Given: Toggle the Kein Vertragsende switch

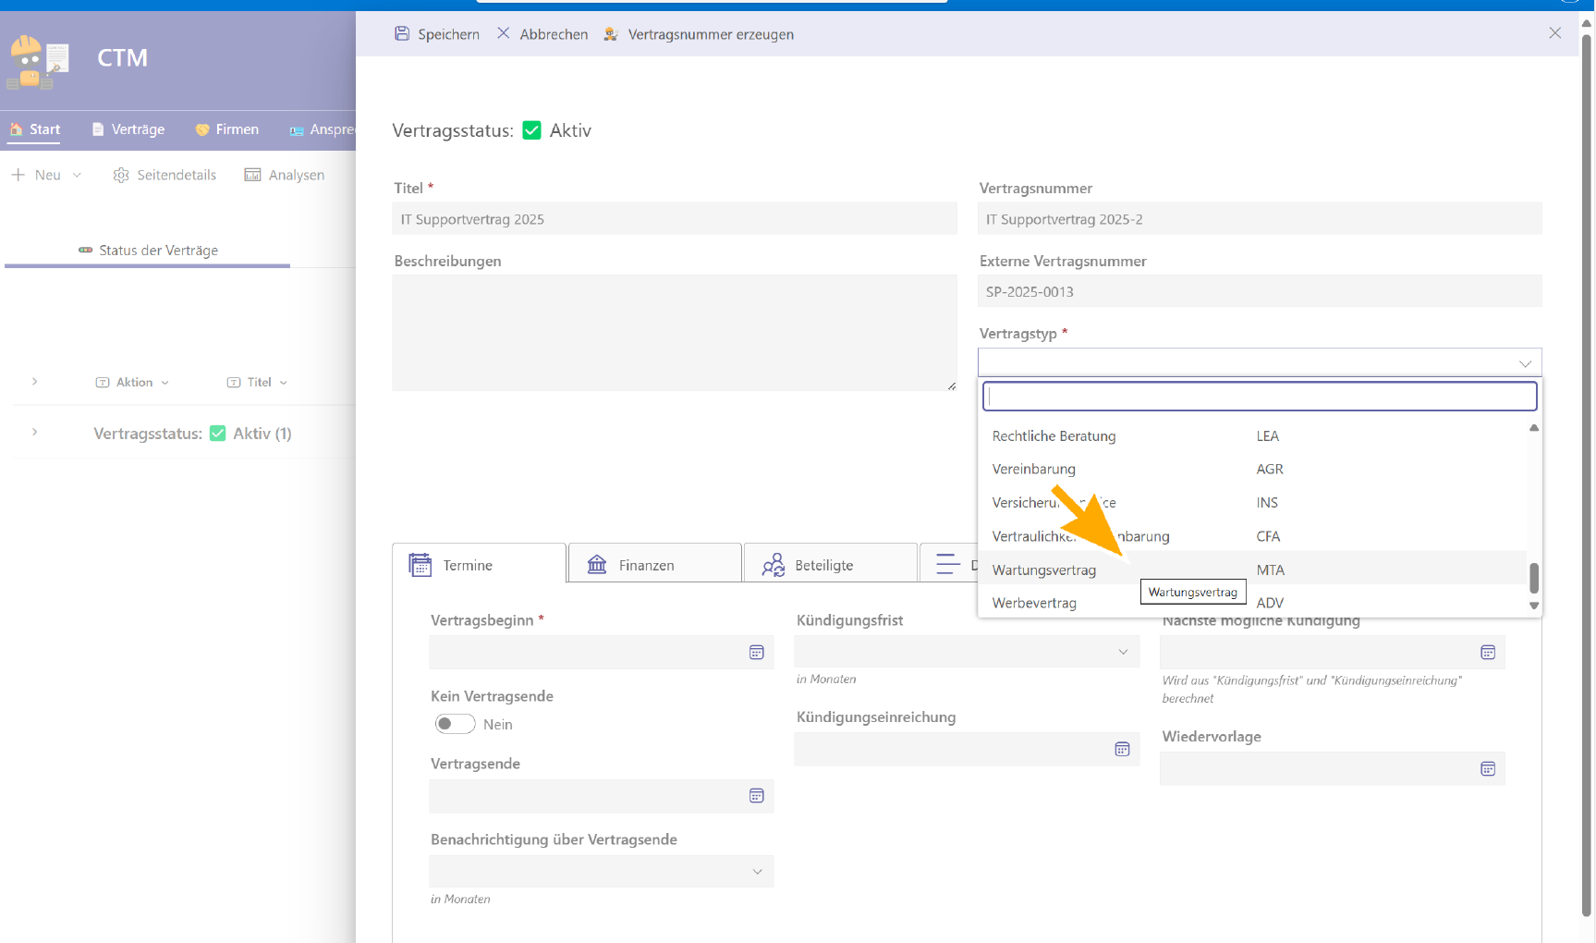Looking at the screenshot, I should click(x=455, y=724).
